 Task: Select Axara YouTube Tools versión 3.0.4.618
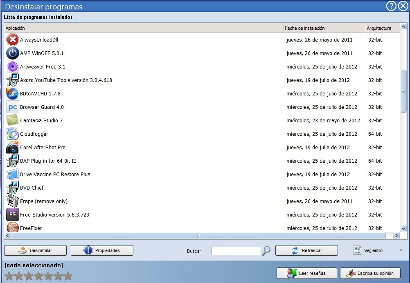66,80
